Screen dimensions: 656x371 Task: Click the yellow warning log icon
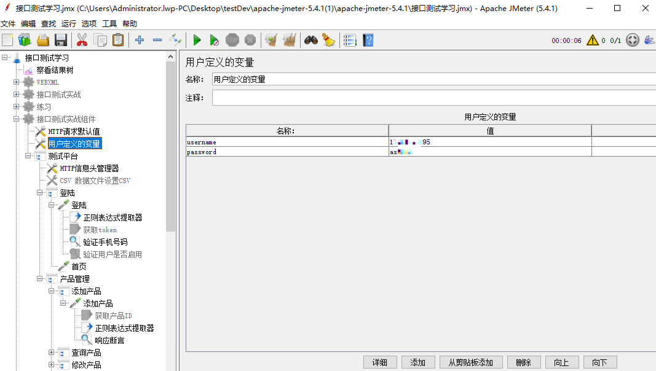(593, 40)
